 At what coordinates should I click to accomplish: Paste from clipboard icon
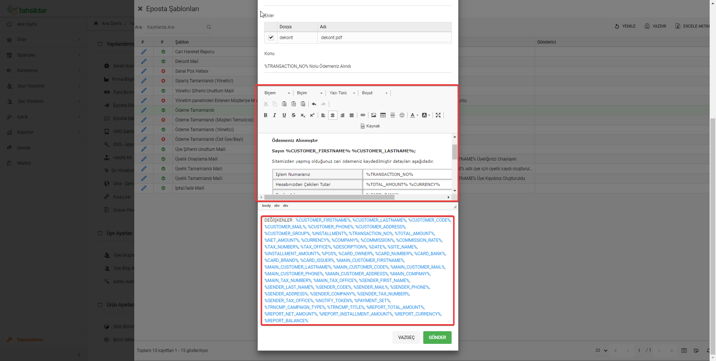(x=284, y=104)
